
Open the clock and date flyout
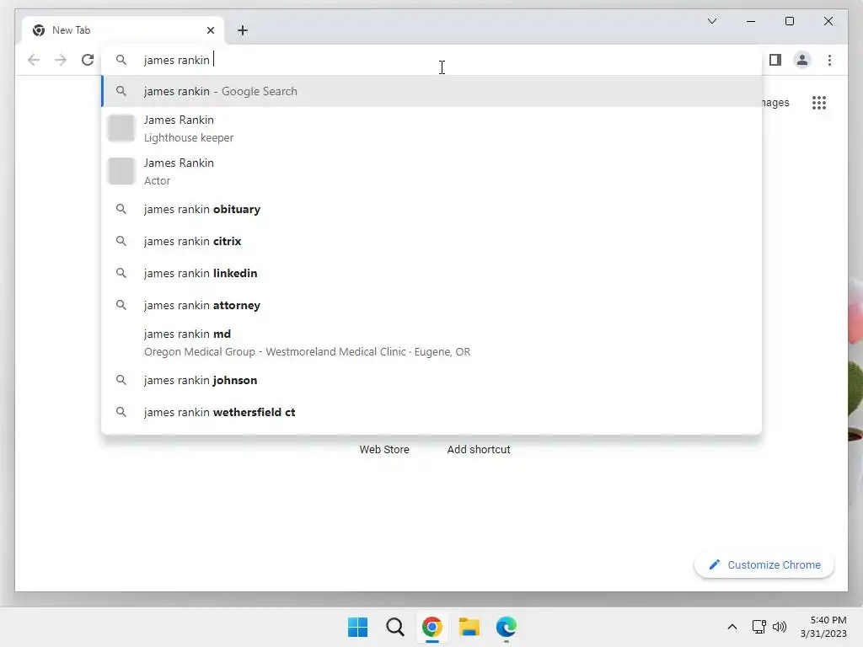[823, 627]
